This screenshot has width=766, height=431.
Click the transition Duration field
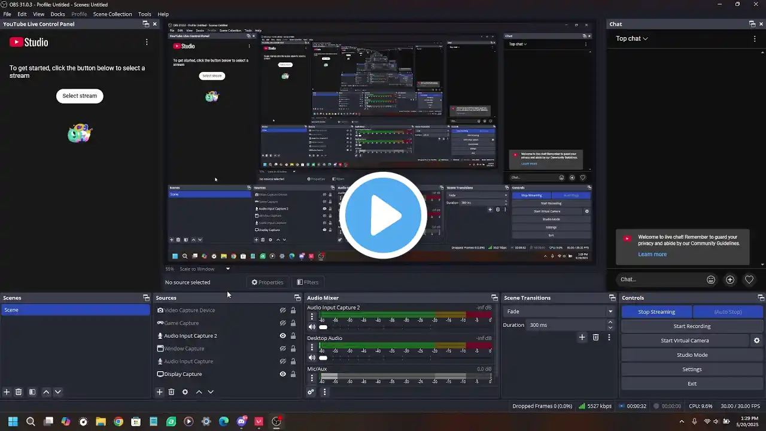click(566, 325)
